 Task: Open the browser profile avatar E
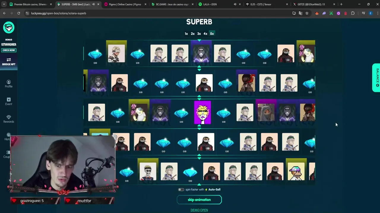(370, 13)
